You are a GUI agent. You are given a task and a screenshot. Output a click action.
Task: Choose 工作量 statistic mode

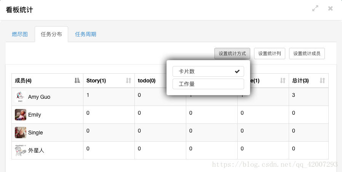point(208,84)
